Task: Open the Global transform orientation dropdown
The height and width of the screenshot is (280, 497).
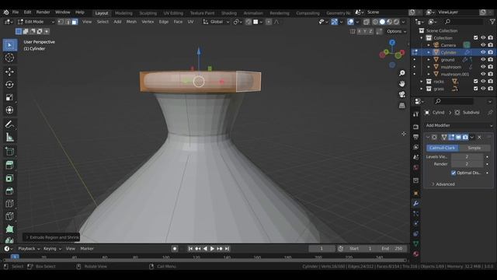Action: point(216,22)
